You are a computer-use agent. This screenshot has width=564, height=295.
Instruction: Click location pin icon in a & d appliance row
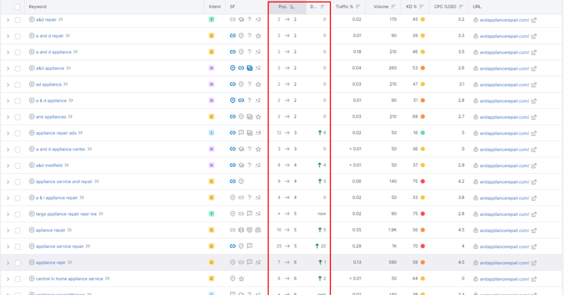[x=233, y=101]
